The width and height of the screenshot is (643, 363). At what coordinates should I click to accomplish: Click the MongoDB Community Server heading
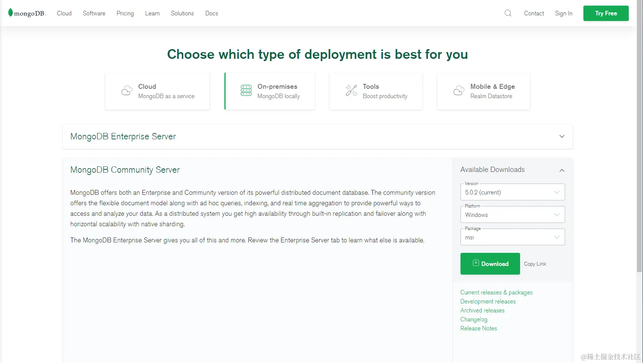pos(125,170)
